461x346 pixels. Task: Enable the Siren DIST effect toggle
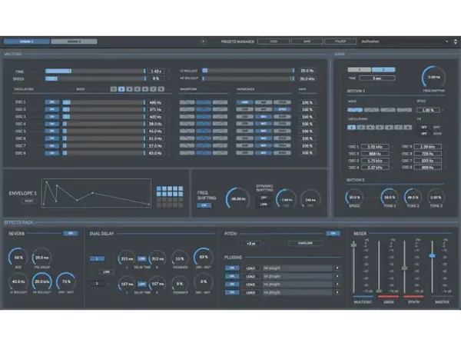(x=424, y=127)
